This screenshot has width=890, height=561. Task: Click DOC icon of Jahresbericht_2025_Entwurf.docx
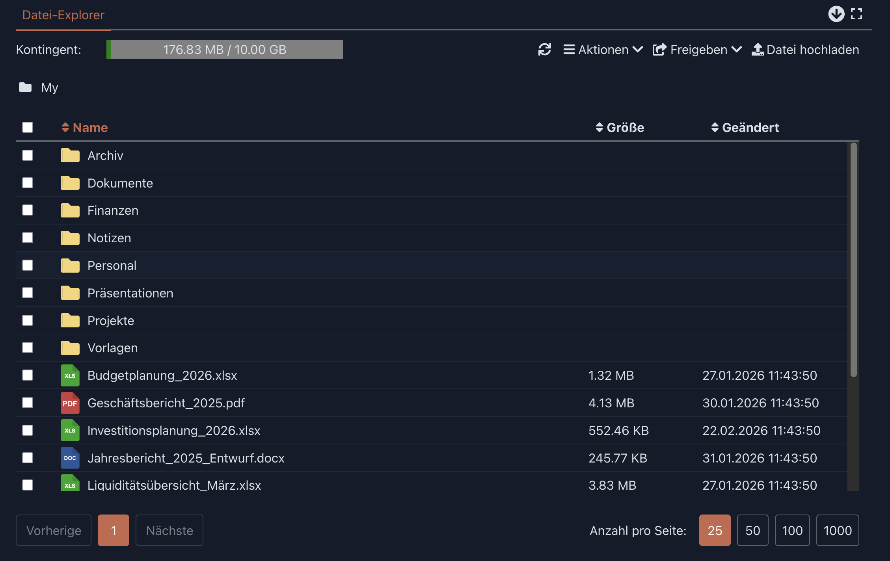(70, 458)
